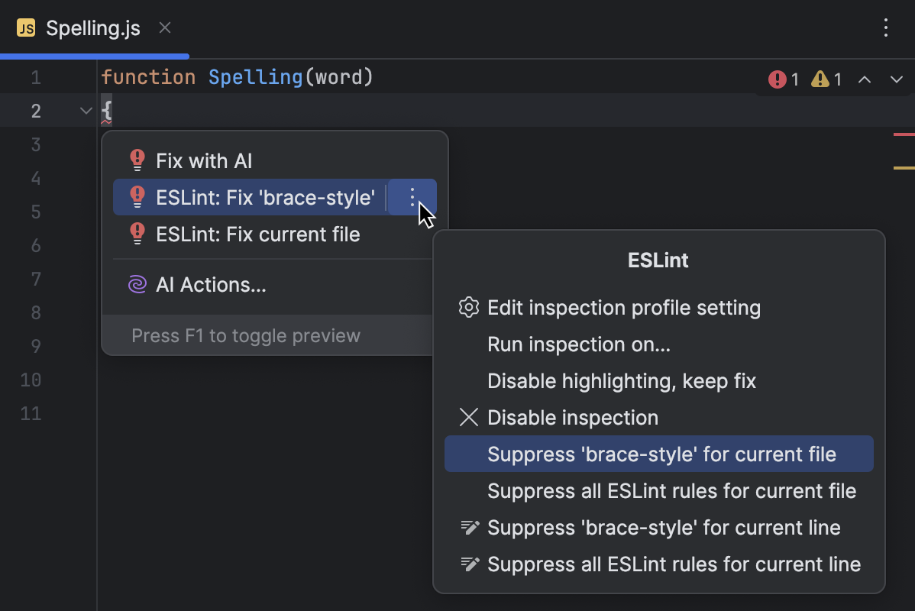Screen dimensions: 915x611
Task: Collapse the code fold on line 2
Action: [x=85, y=110]
